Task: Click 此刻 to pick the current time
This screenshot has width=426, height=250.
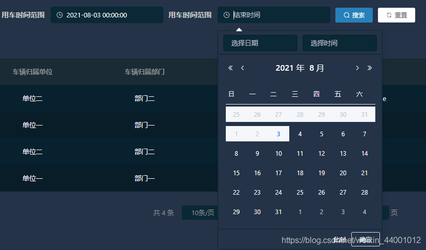Action: coord(339,239)
